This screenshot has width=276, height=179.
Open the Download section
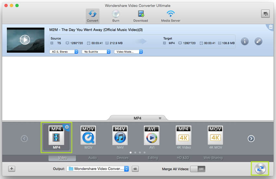pyautogui.click(x=141, y=16)
